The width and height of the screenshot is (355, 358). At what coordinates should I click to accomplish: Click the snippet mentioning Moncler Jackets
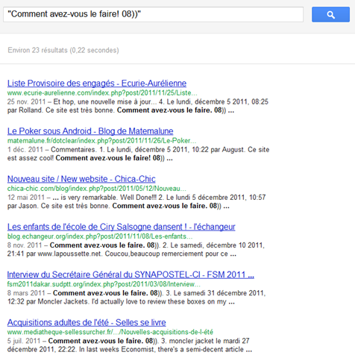coord(136,298)
